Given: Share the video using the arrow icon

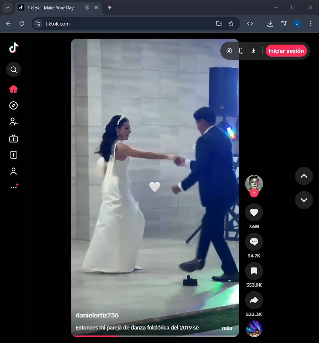Looking at the screenshot, I should [254, 300].
